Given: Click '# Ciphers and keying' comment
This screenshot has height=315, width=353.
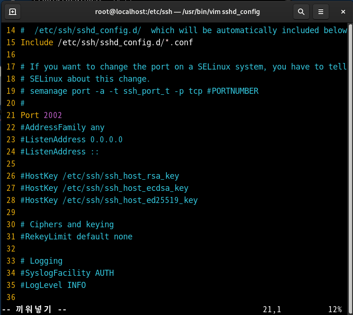Looking at the screenshot, I should (67, 224).
